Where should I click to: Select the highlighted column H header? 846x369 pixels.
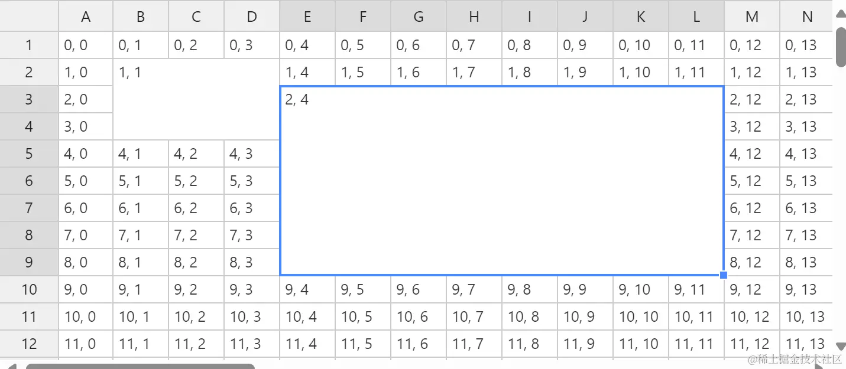pos(474,17)
